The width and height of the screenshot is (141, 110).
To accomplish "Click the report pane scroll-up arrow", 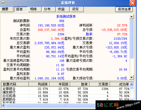I will [x=131, y=17].
